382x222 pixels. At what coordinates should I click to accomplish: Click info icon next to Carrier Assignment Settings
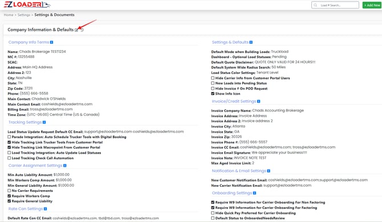[x=65, y=166]
